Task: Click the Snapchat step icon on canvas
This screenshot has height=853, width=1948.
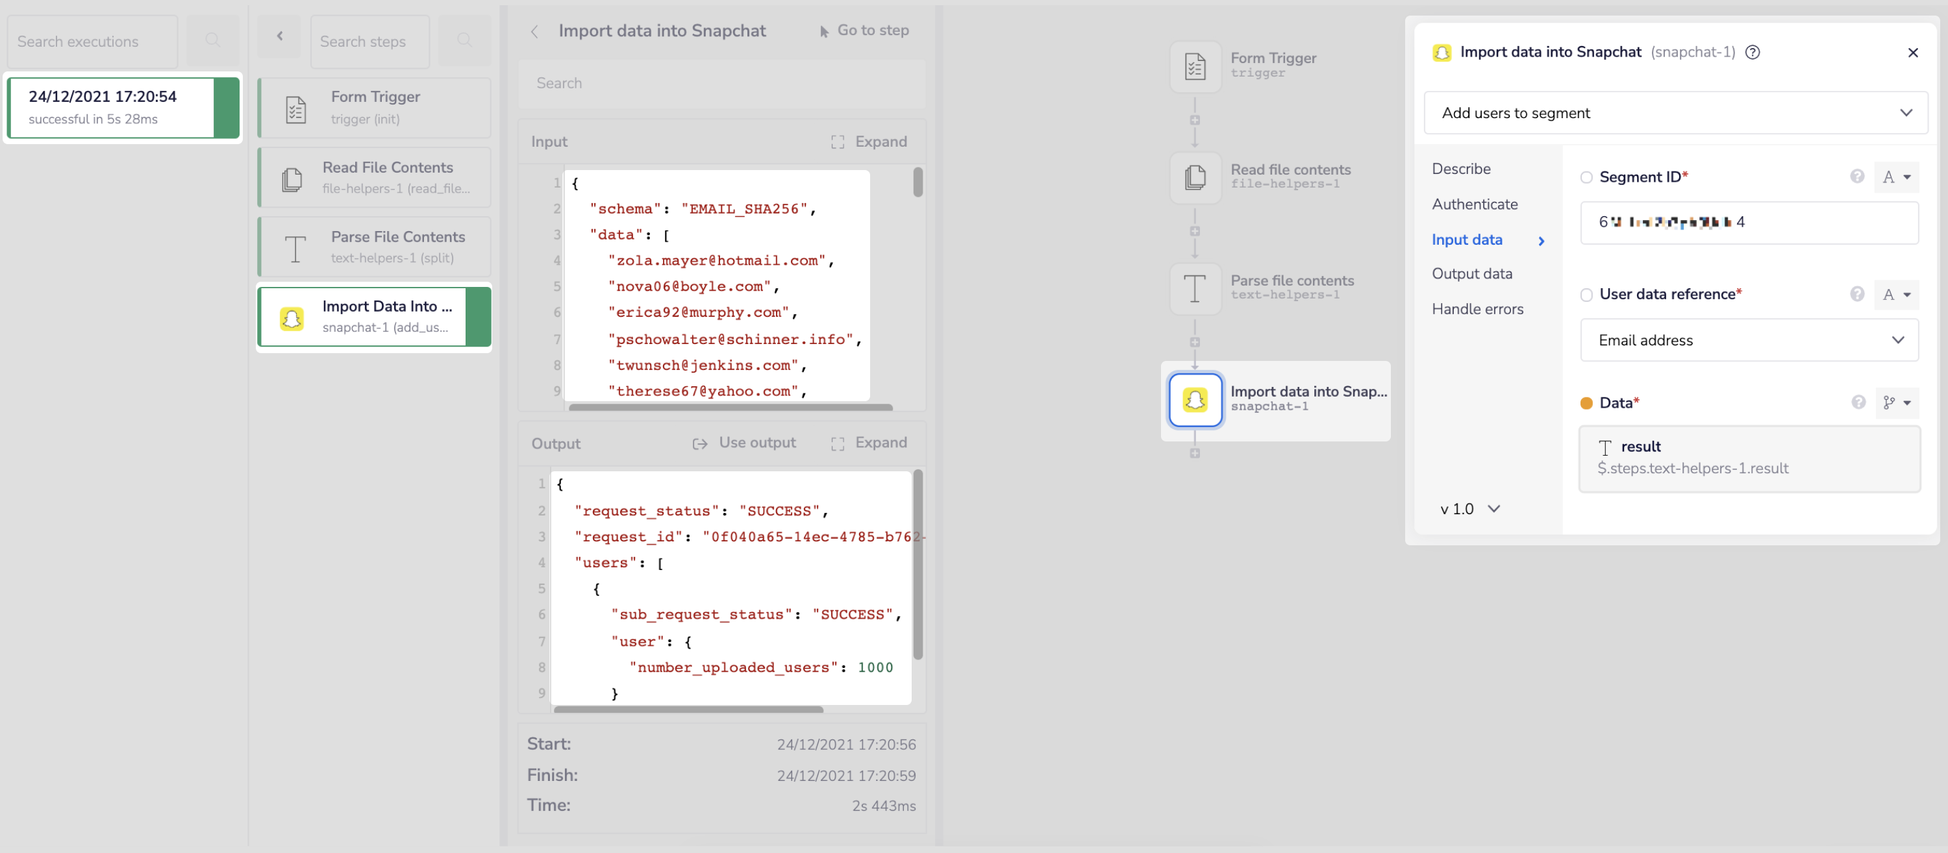Action: click(1195, 399)
